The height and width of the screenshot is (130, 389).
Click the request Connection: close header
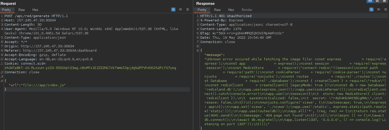click(22, 72)
